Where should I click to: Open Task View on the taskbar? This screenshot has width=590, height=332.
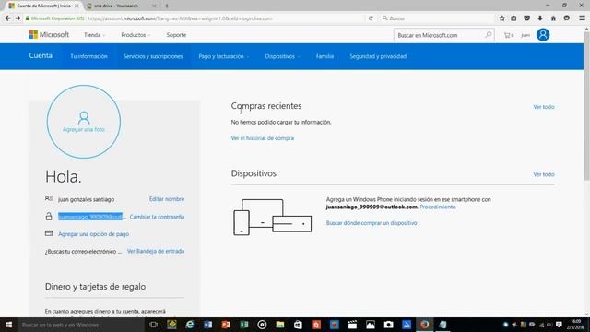point(153,325)
